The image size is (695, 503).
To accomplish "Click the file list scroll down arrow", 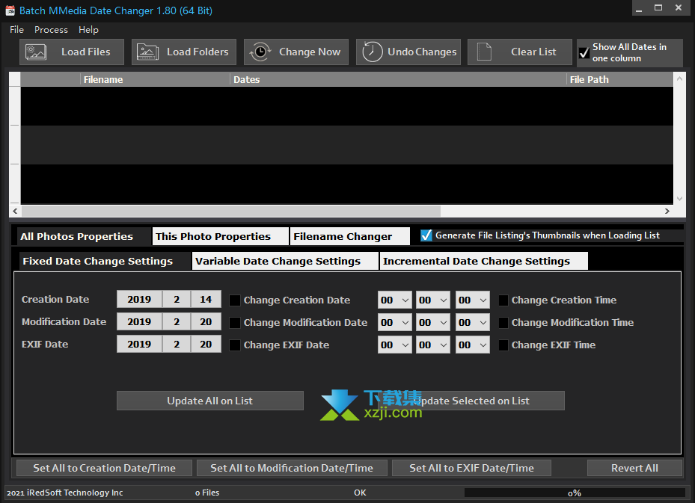I will coord(679,199).
